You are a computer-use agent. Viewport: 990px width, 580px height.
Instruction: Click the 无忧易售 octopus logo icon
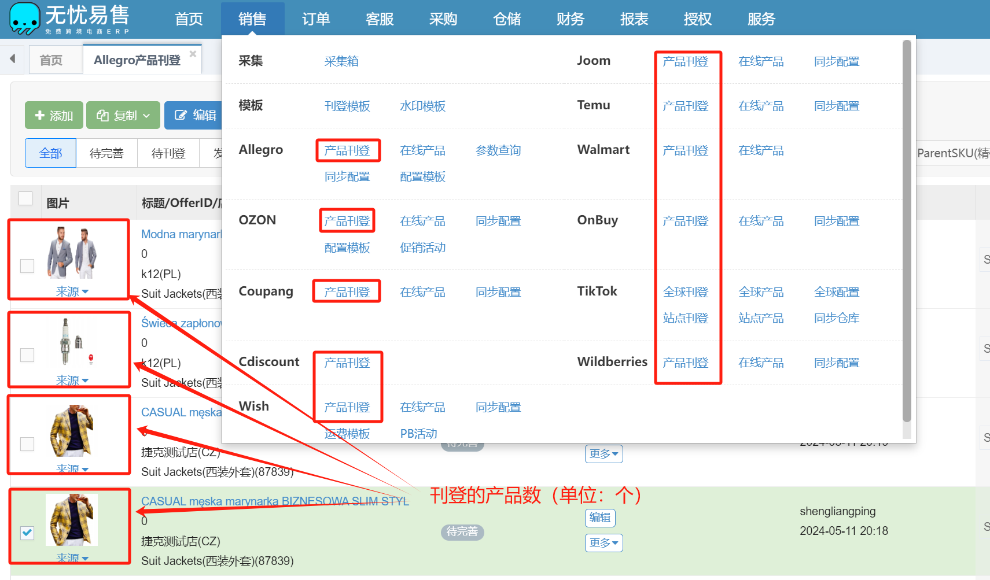(x=24, y=19)
